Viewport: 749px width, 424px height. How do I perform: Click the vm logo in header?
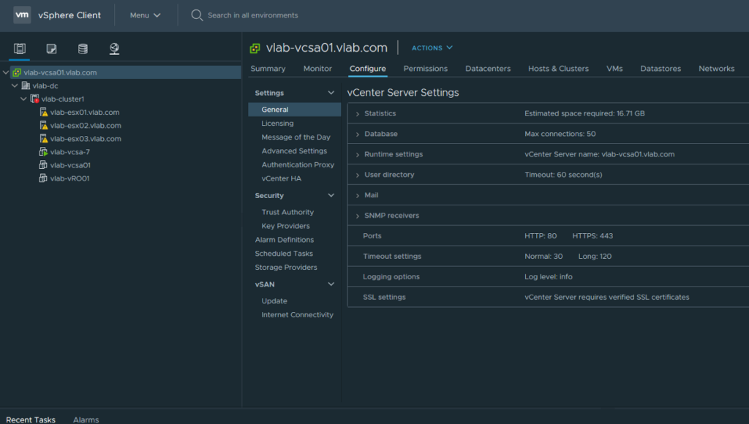22,15
